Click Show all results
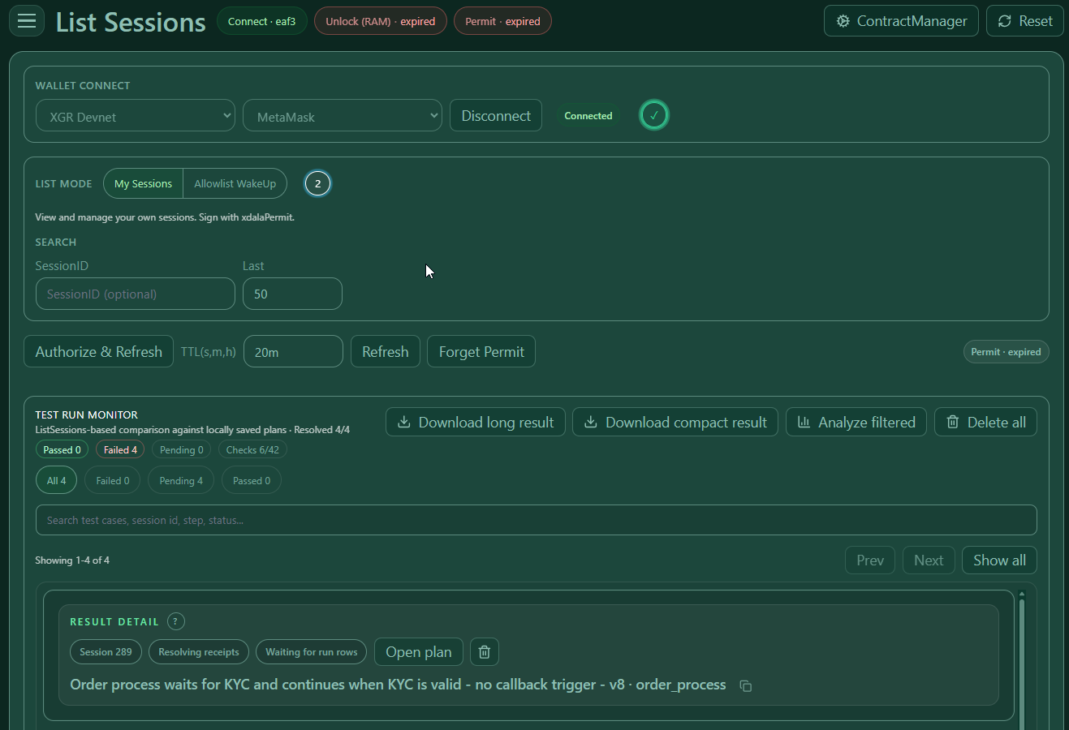This screenshot has height=730, width=1069. pyautogui.click(x=999, y=560)
